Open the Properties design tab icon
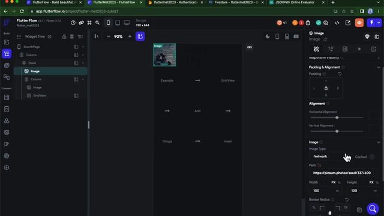Viewport: 384px width, 216px height. coord(316,49)
